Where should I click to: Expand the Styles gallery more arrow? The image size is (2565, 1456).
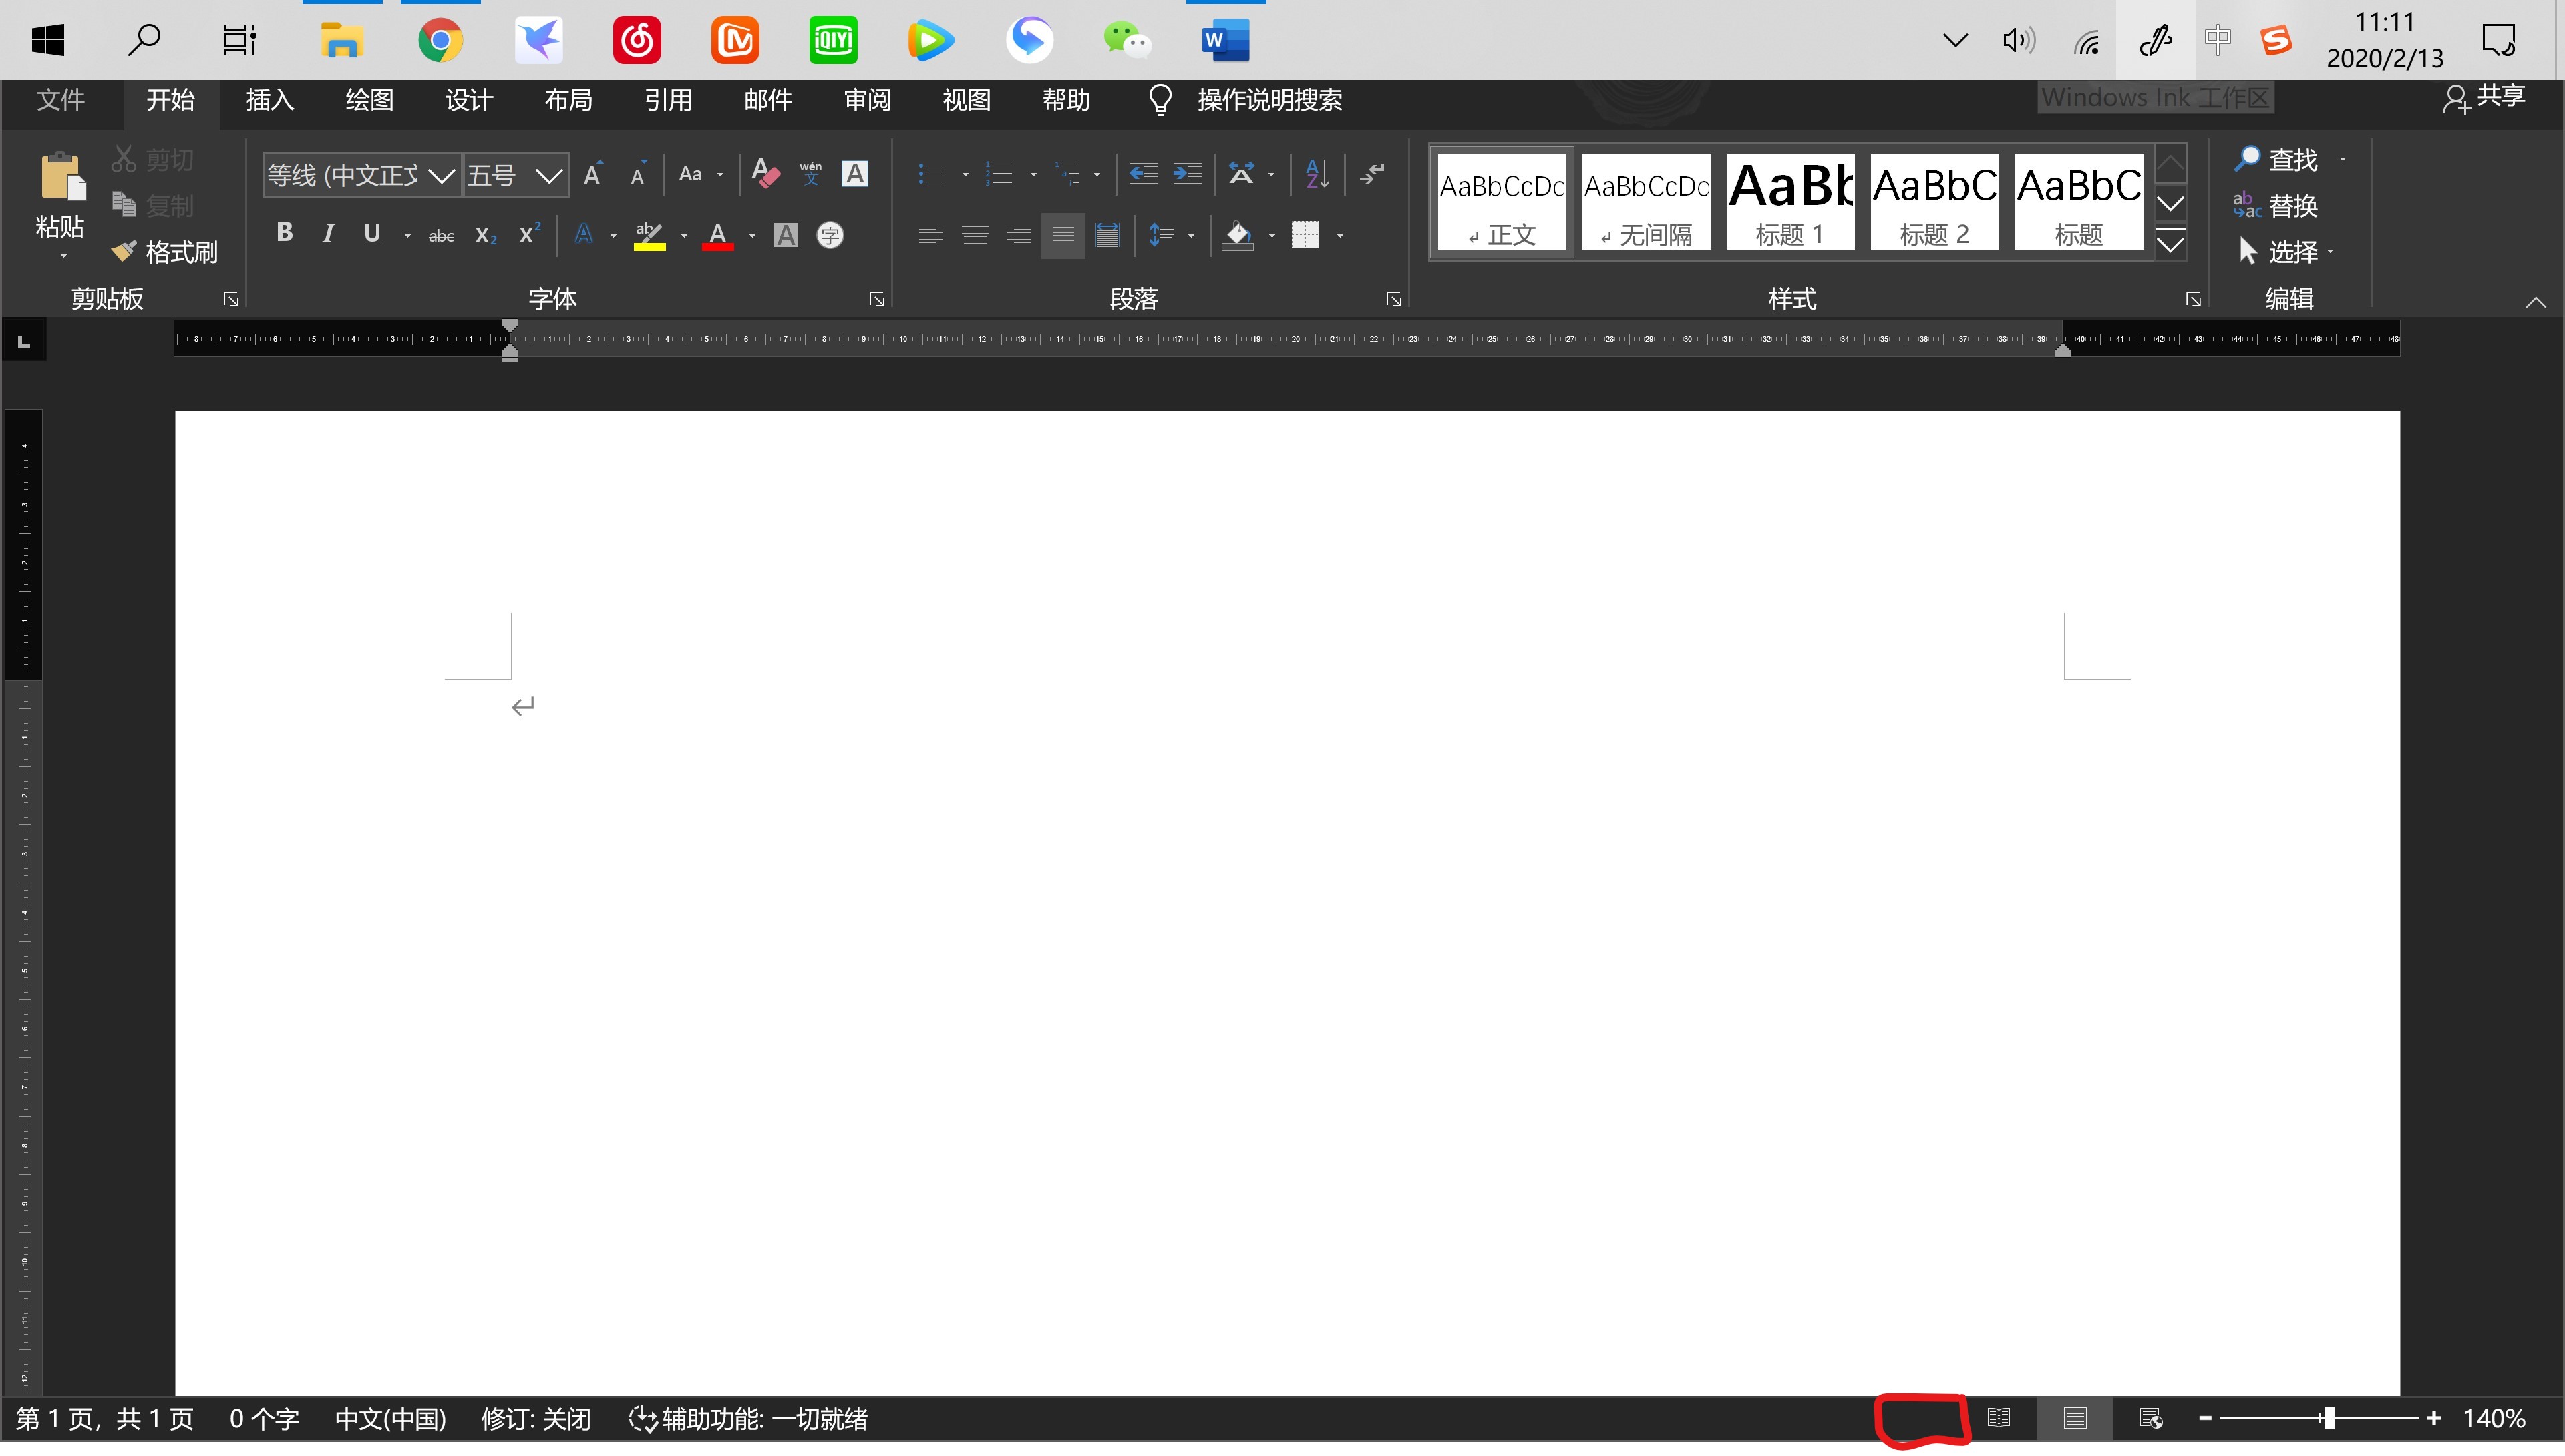2170,244
